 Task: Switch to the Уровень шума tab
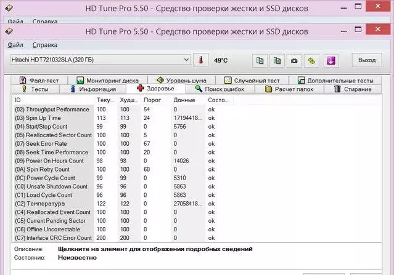point(181,80)
